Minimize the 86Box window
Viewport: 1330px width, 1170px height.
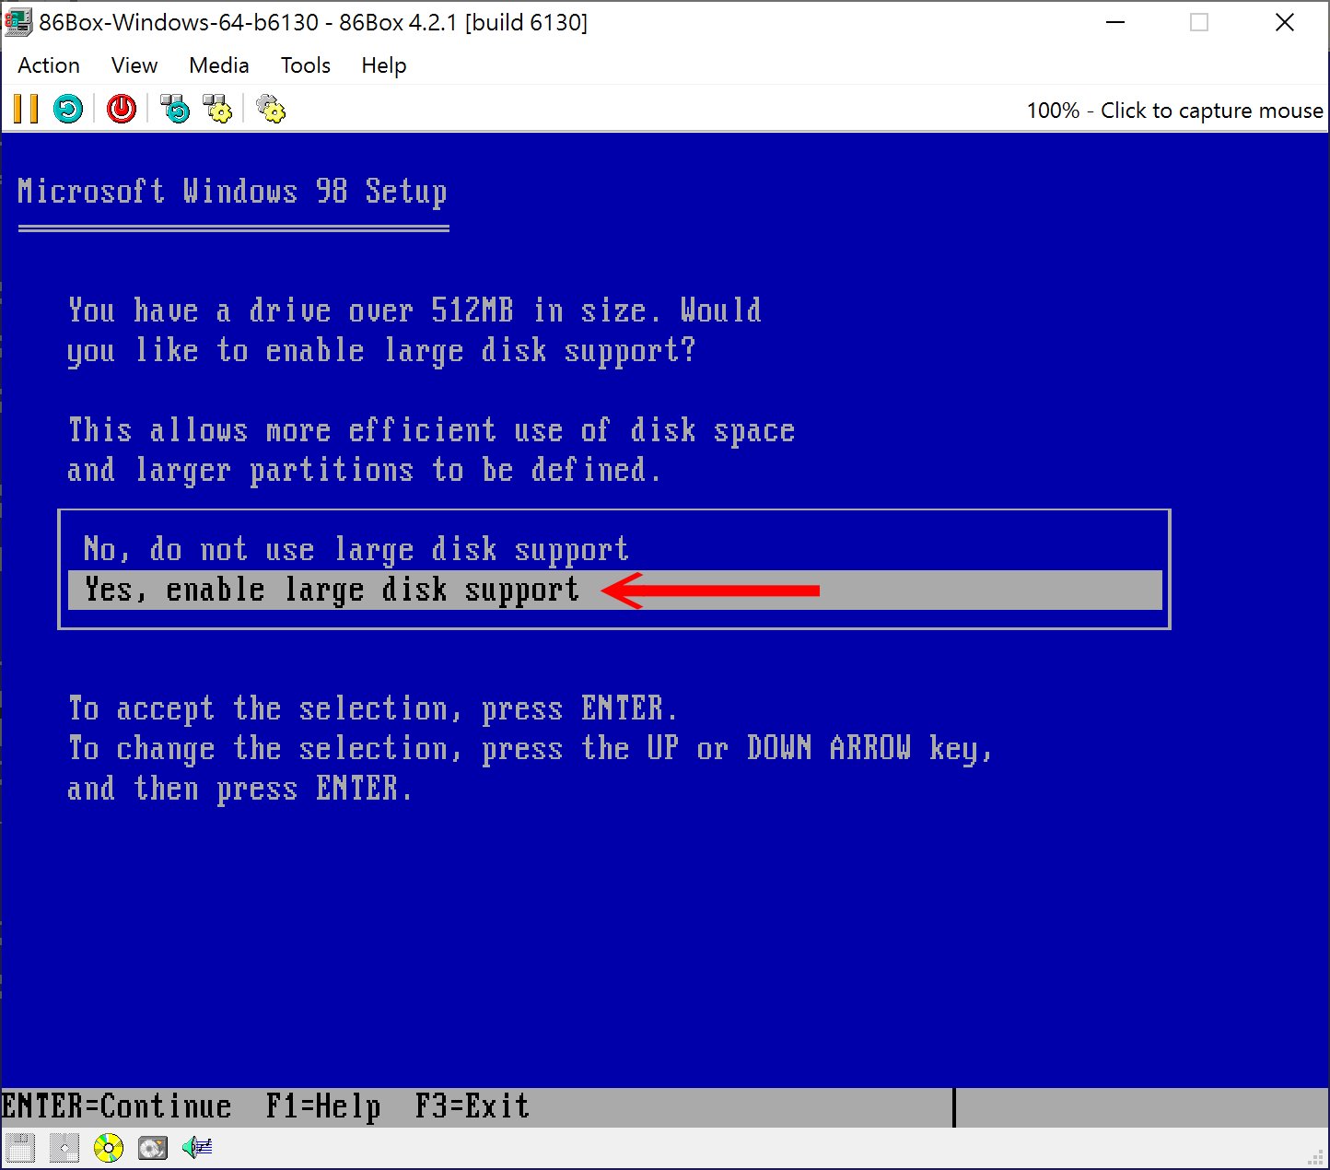[1115, 22]
